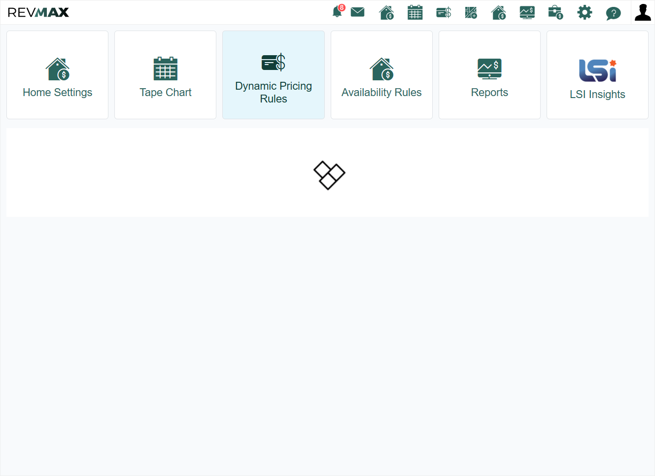Click toolbar house icon right of the map icon
This screenshot has width=655, height=476.
click(499, 12)
